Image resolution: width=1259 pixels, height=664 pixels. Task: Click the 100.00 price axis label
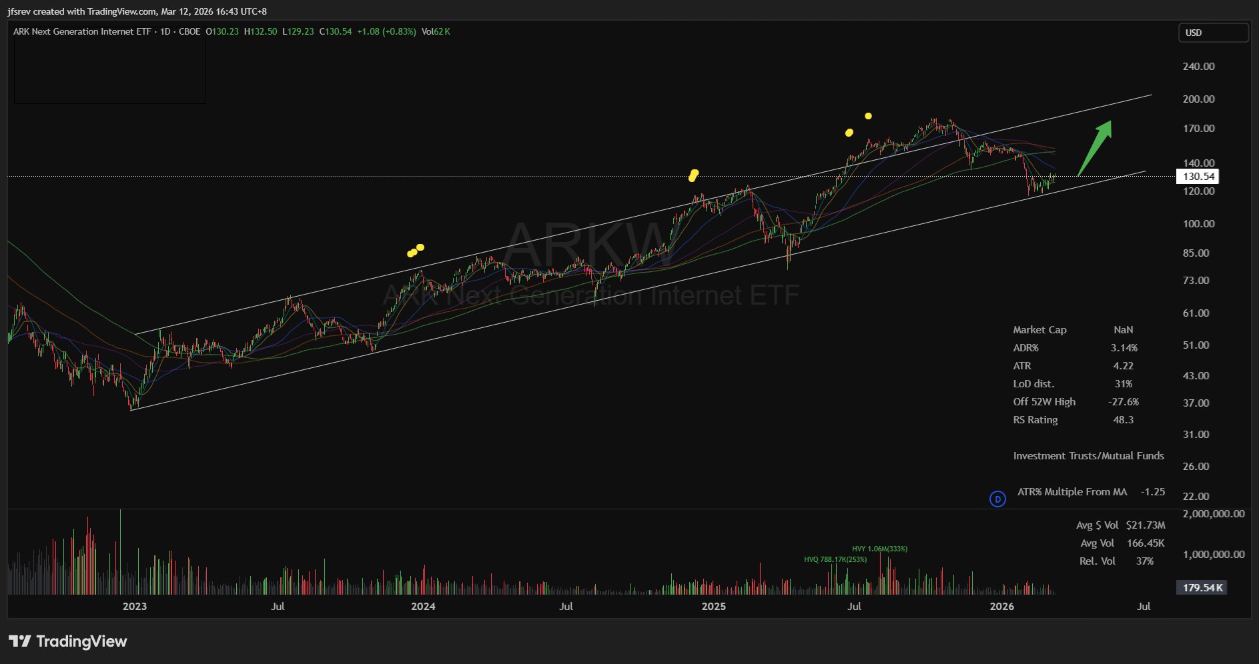[x=1198, y=223]
